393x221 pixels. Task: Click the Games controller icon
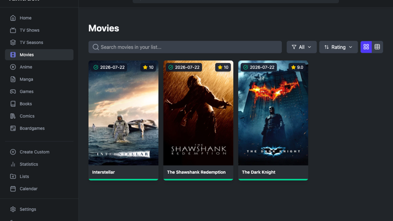(13, 92)
